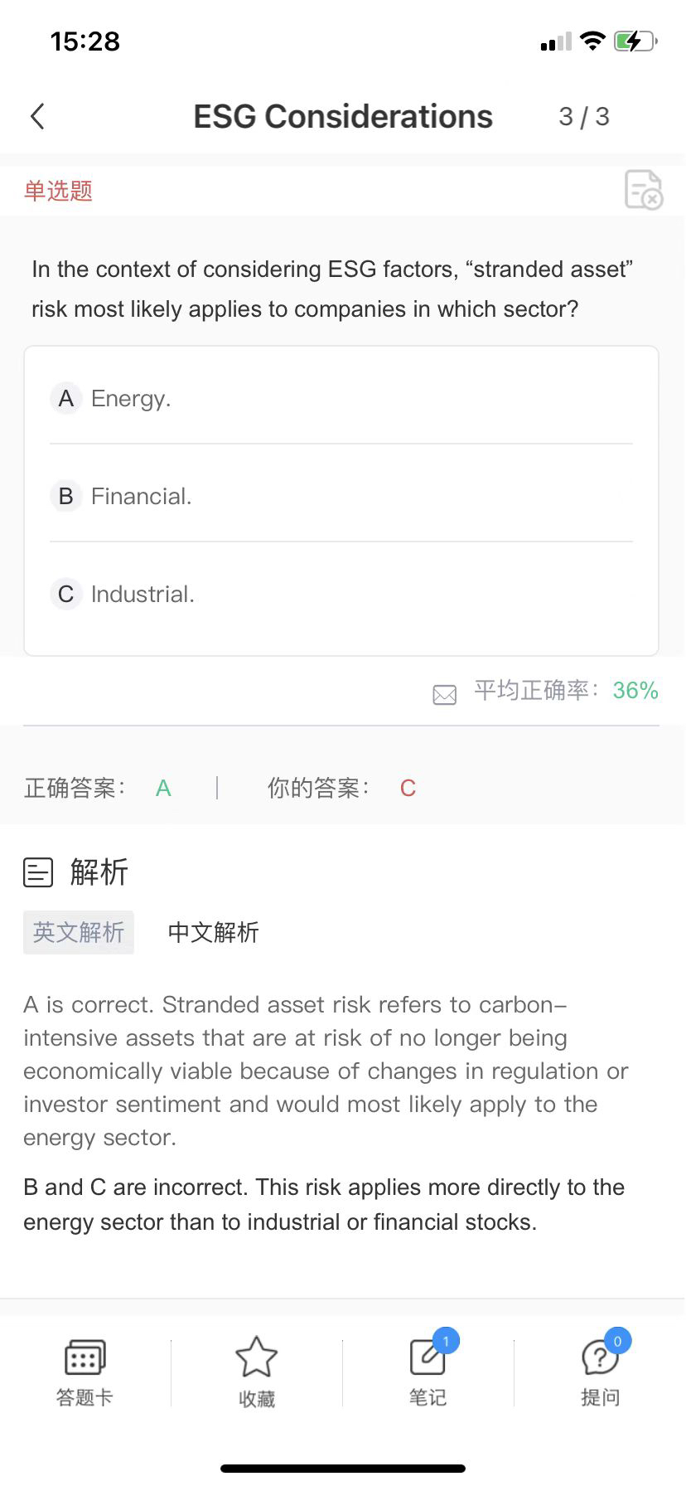The width and height of the screenshot is (686, 1486).
Task: Select option A Energy
Action: tap(131, 399)
